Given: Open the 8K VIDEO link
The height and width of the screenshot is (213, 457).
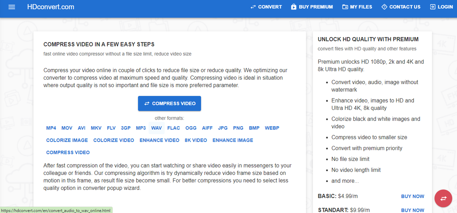Looking at the screenshot, I should 196,140.
